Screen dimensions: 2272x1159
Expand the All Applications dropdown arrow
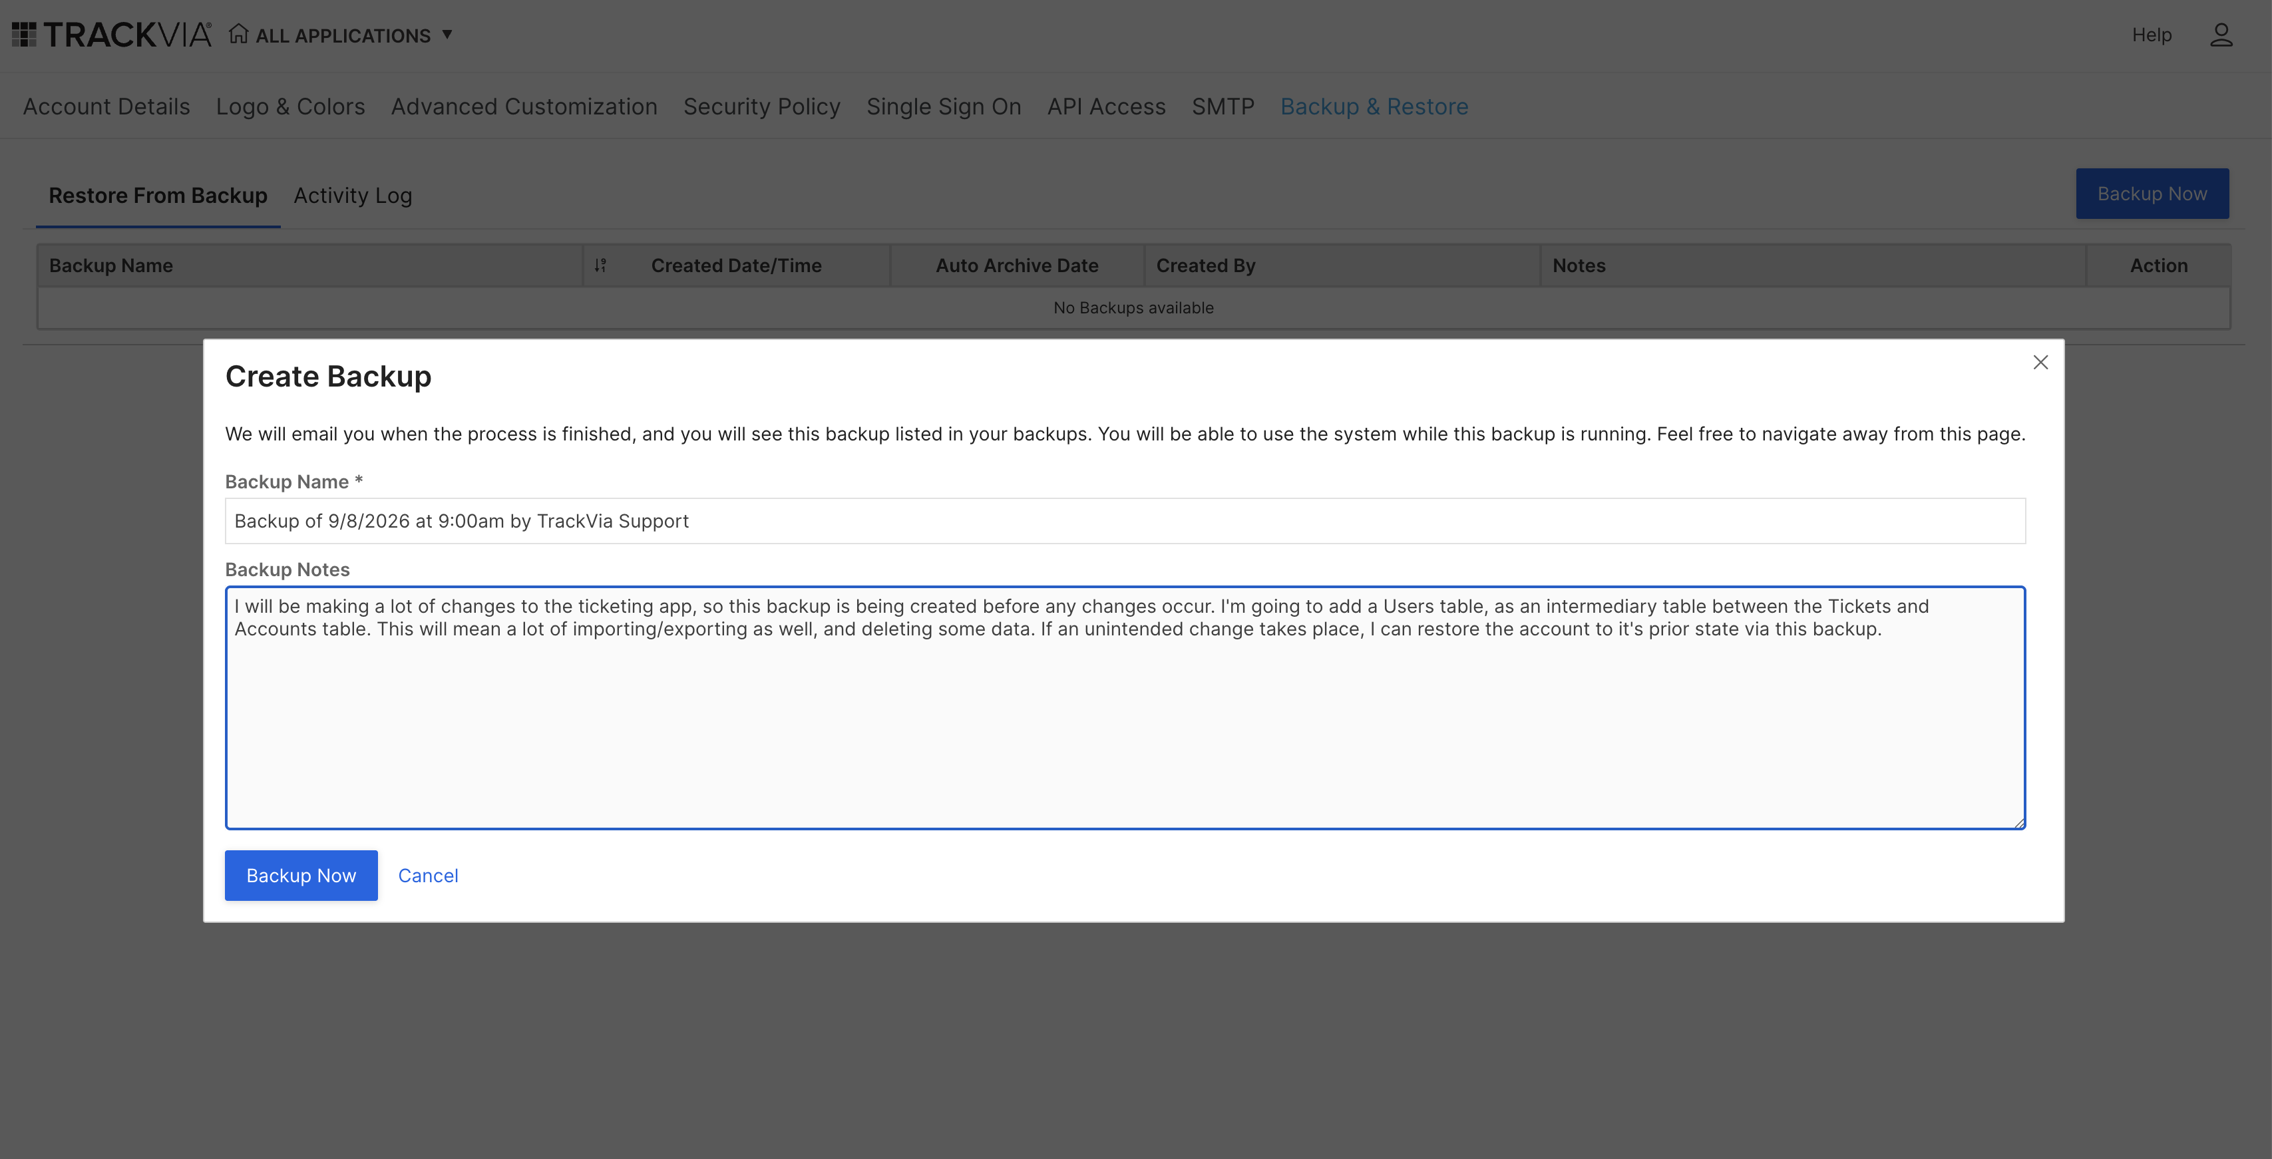(447, 35)
